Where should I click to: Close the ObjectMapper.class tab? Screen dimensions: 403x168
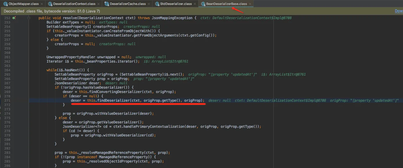pos(42,4)
